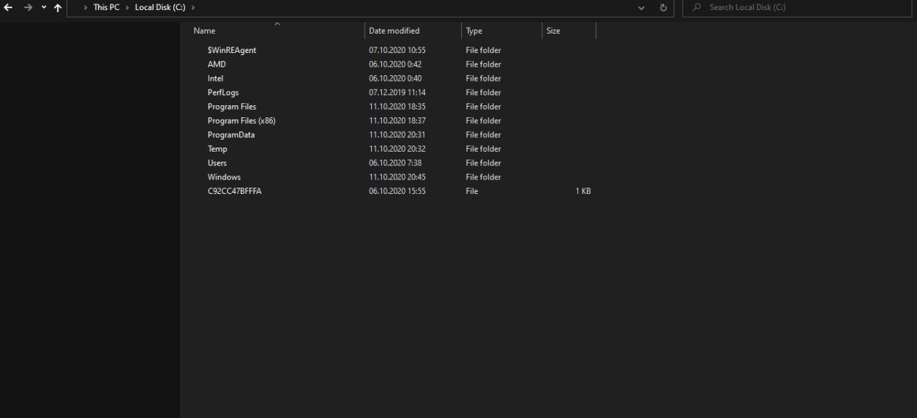The height and width of the screenshot is (418, 917).
Task: Sort by Name column header
Action: (x=204, y=31)
